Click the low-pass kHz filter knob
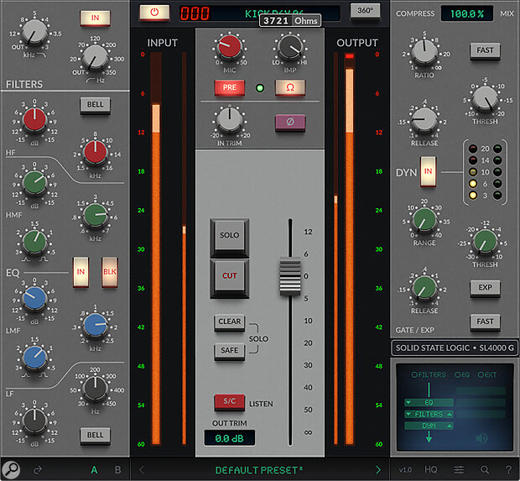520x481 pixels. pyautogui.click(x=34, y=32)
